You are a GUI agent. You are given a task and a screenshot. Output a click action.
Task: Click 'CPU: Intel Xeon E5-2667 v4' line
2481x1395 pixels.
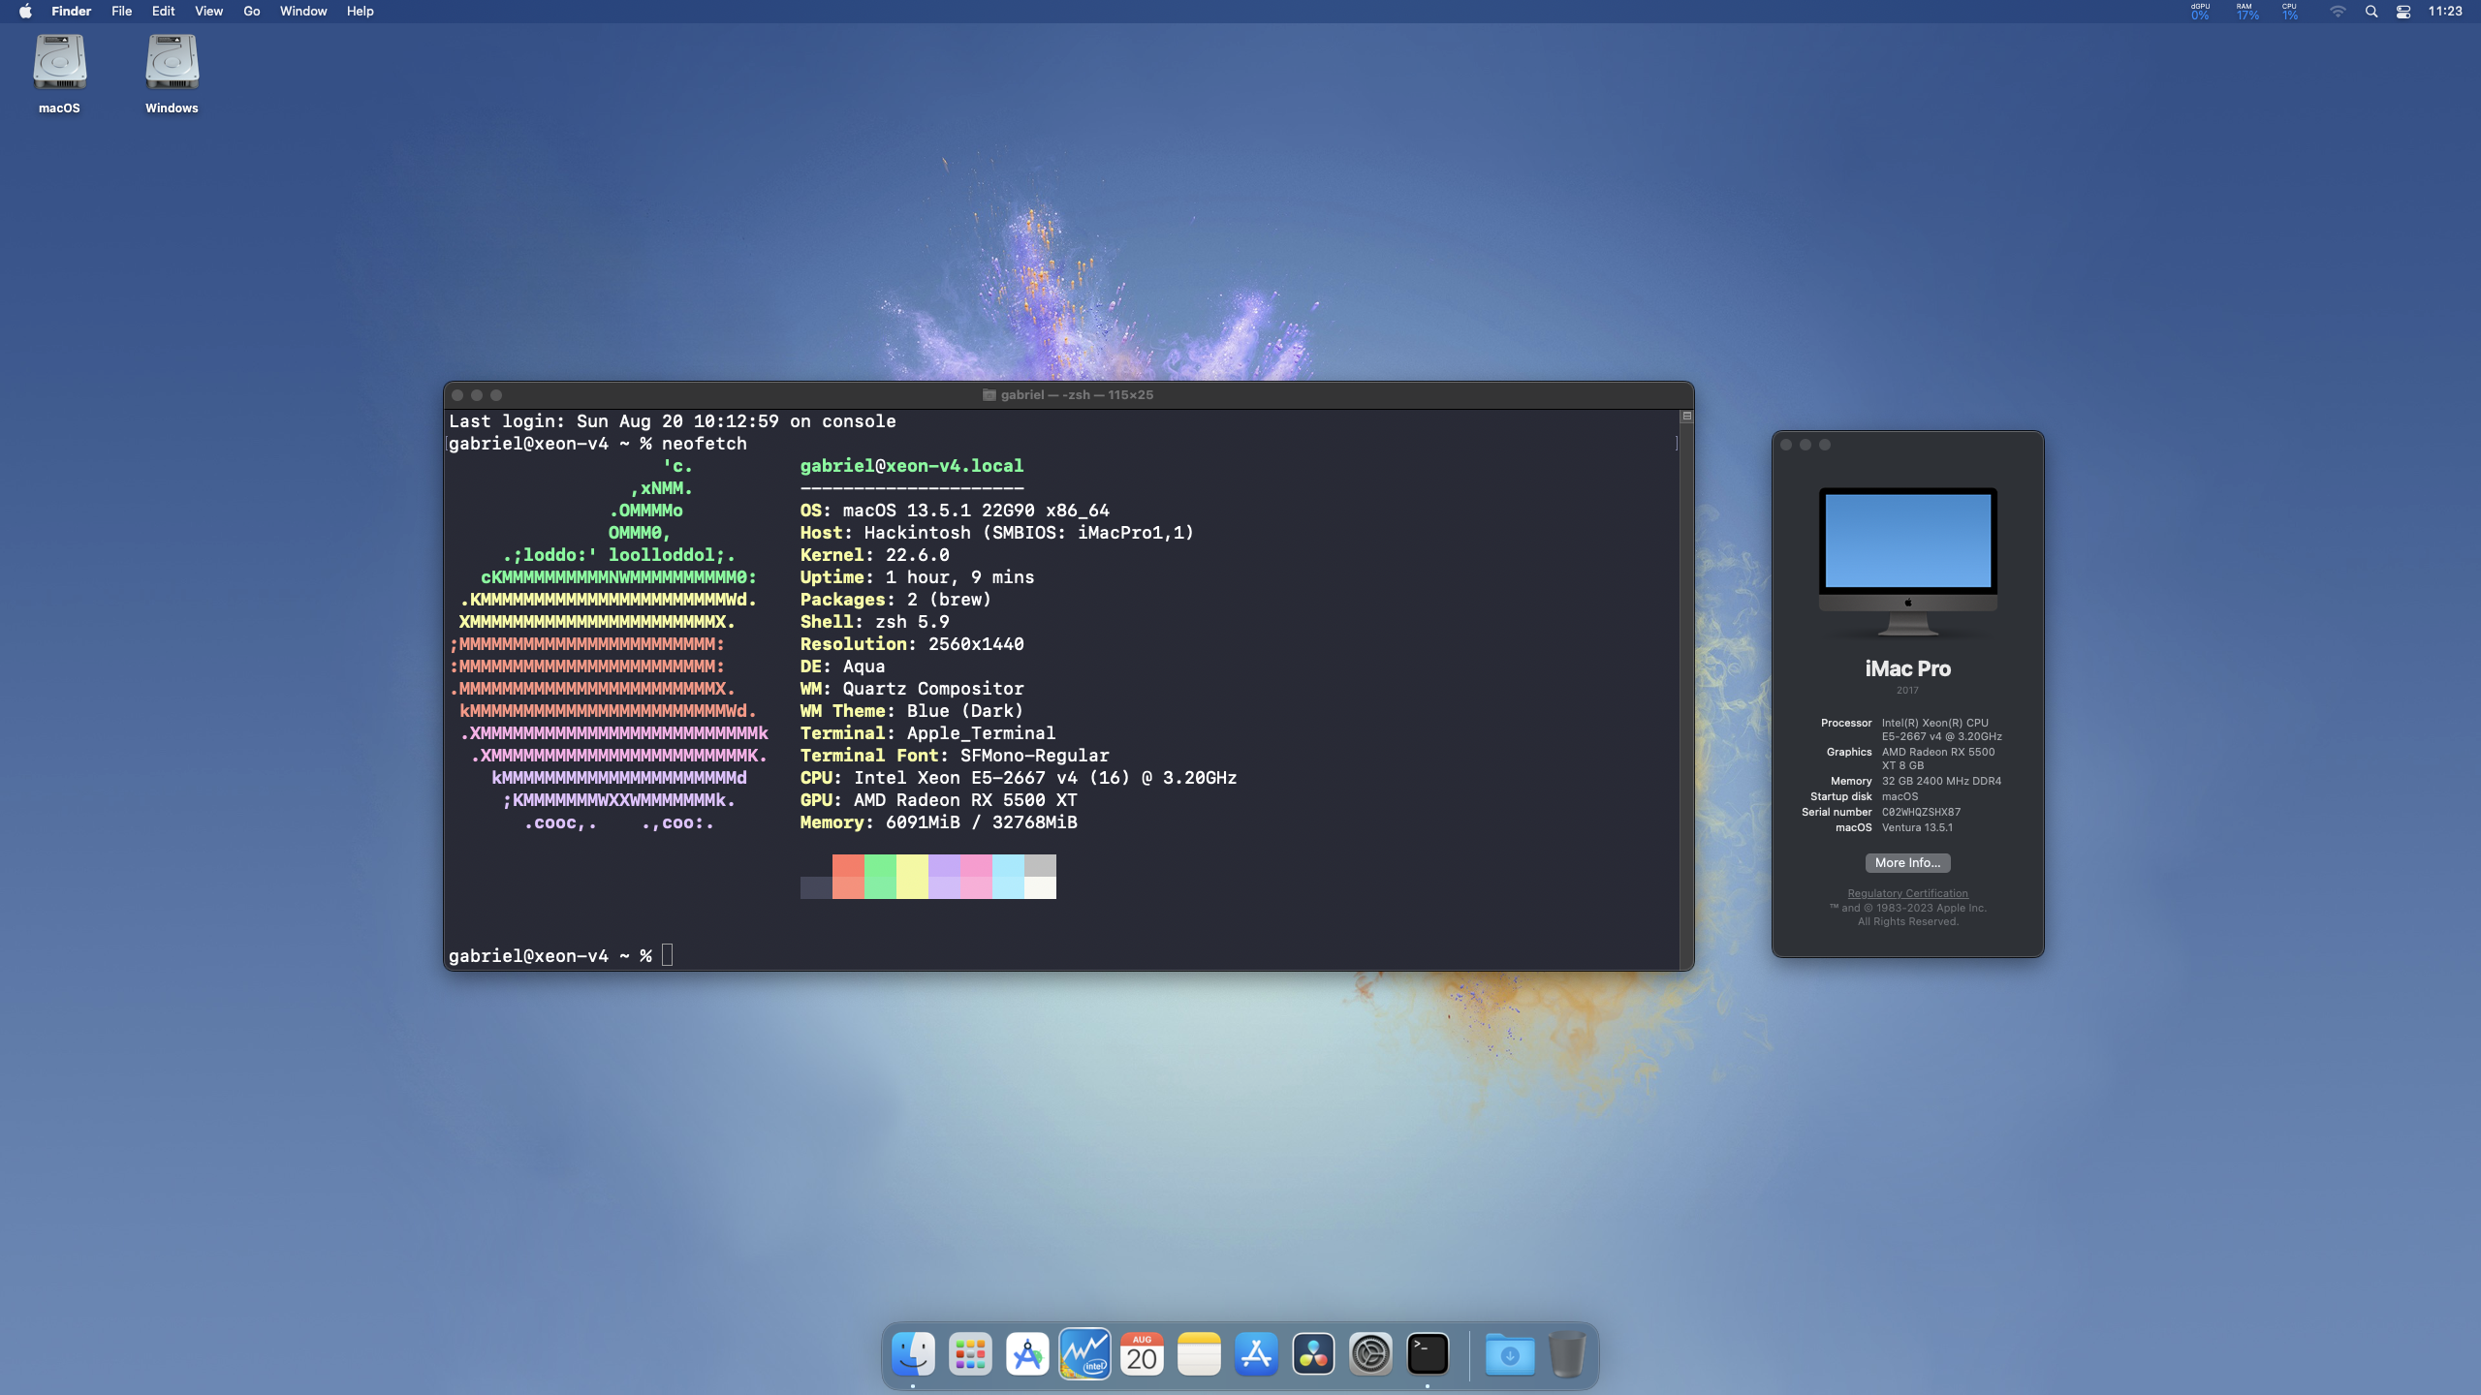1019,778
